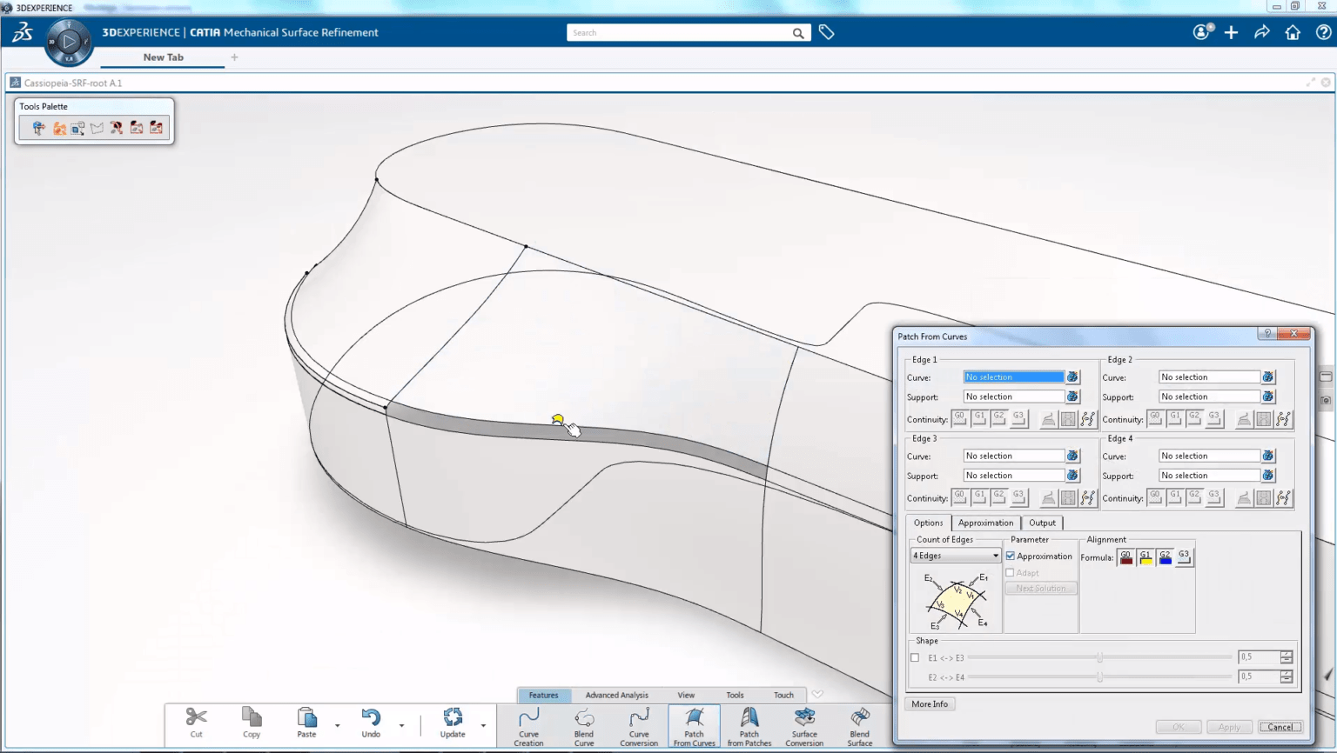
Task: Click the Copy icon
Action: pyautogui.click(x=252, y=717)
